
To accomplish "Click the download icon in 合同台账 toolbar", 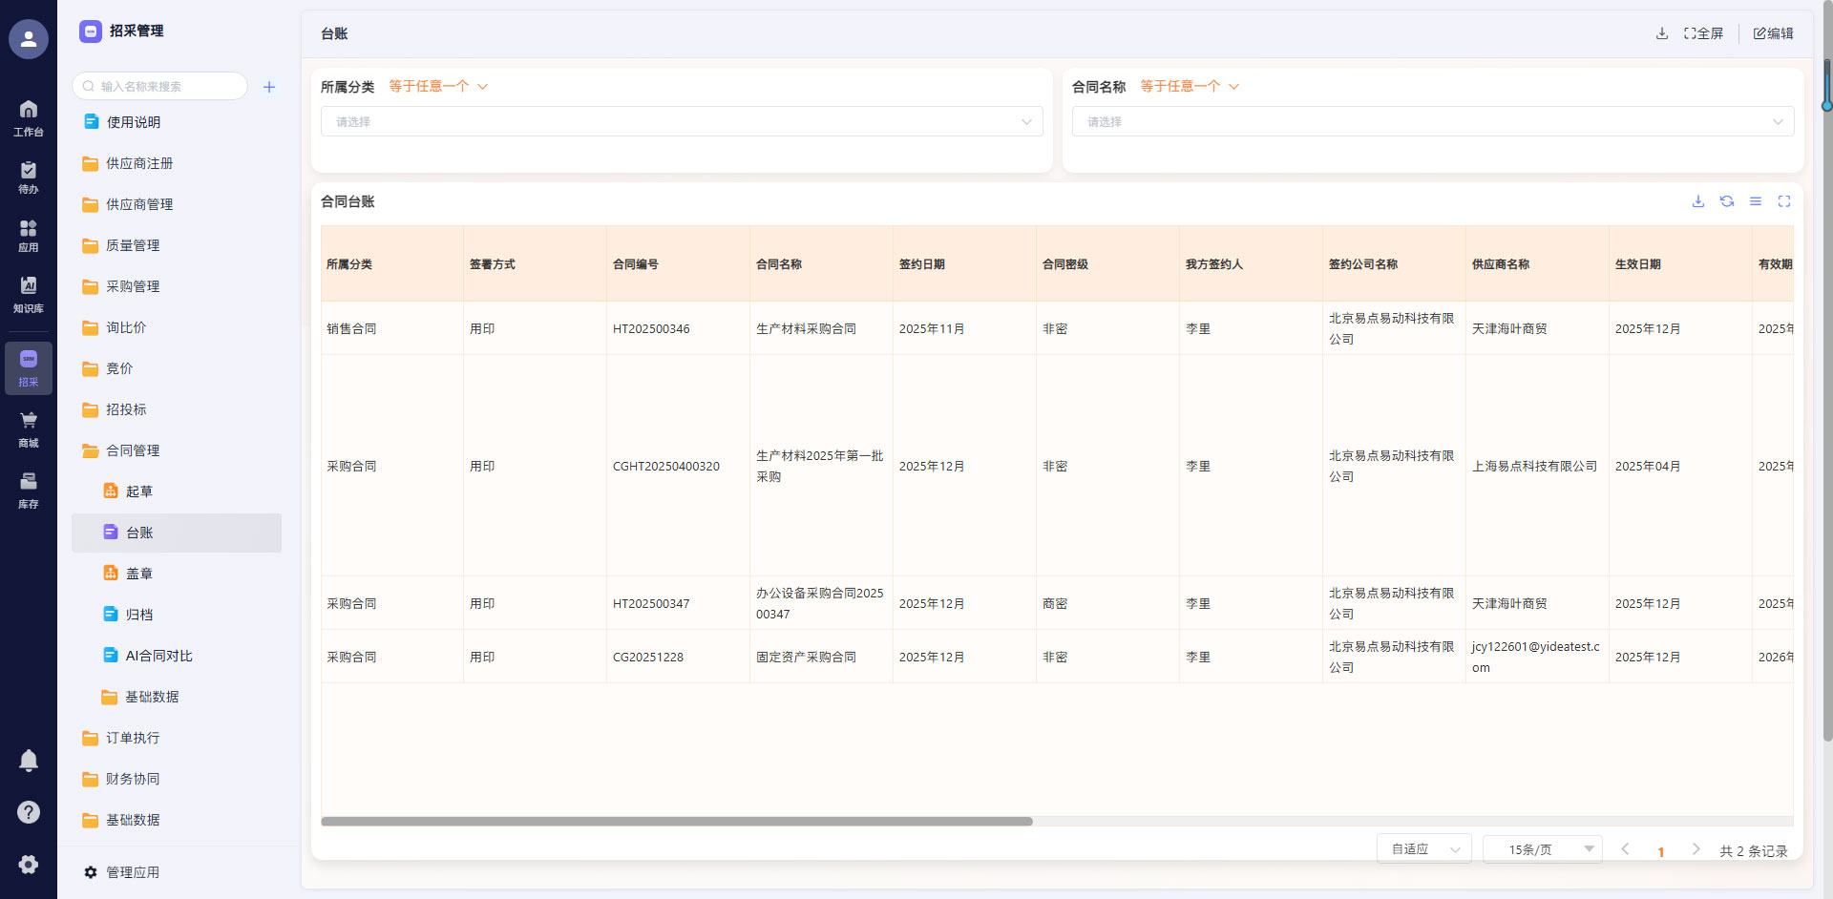I will [x=1698, y=201].
